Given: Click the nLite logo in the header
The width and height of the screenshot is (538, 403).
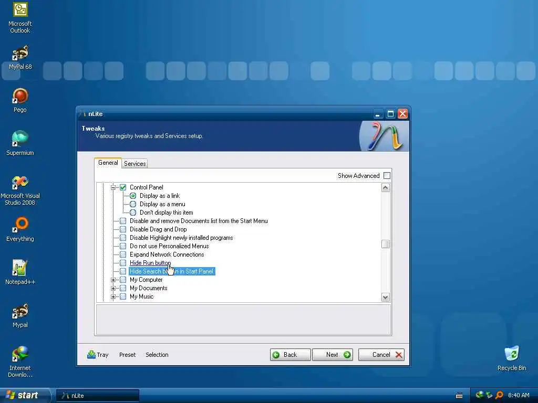Looking at the screenshot, I should (385, 136).
